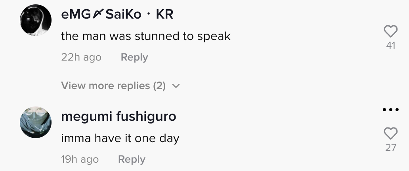Viewport: 409px width, 171px height.
Task: Click the 19h ago timestamp
Action: click(x=80, y=160)
